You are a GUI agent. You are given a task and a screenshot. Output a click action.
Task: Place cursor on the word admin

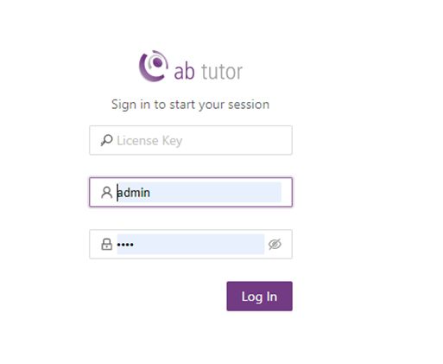(x=134, y=193)
